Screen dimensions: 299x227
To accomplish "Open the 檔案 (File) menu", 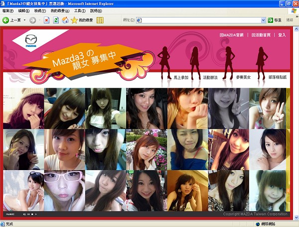I will click(x=8, y=10).
